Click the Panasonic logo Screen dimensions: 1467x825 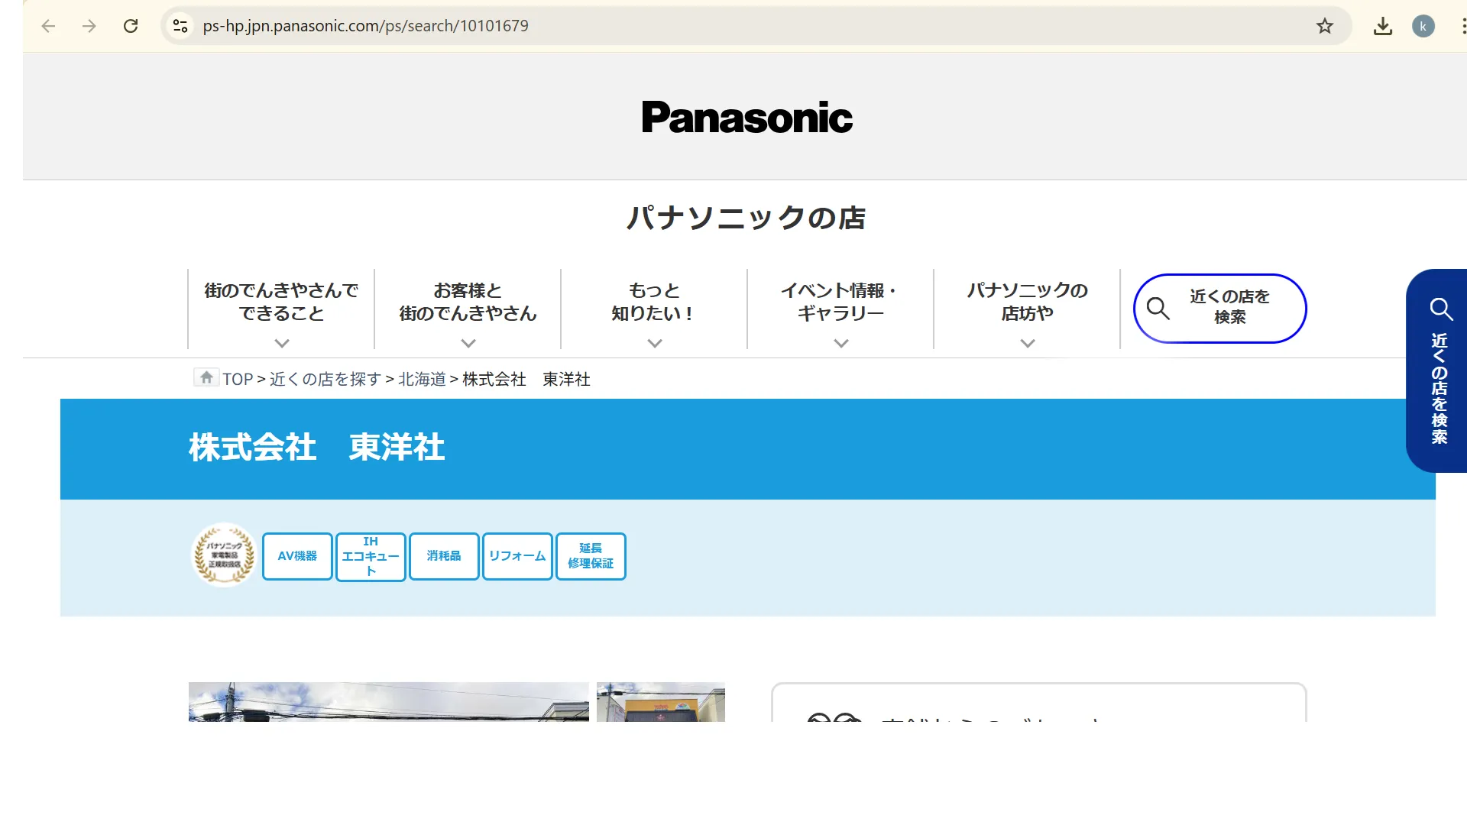coord(746,117)
